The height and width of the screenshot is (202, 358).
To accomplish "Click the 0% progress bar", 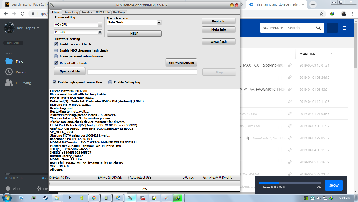I will [144, 189].
